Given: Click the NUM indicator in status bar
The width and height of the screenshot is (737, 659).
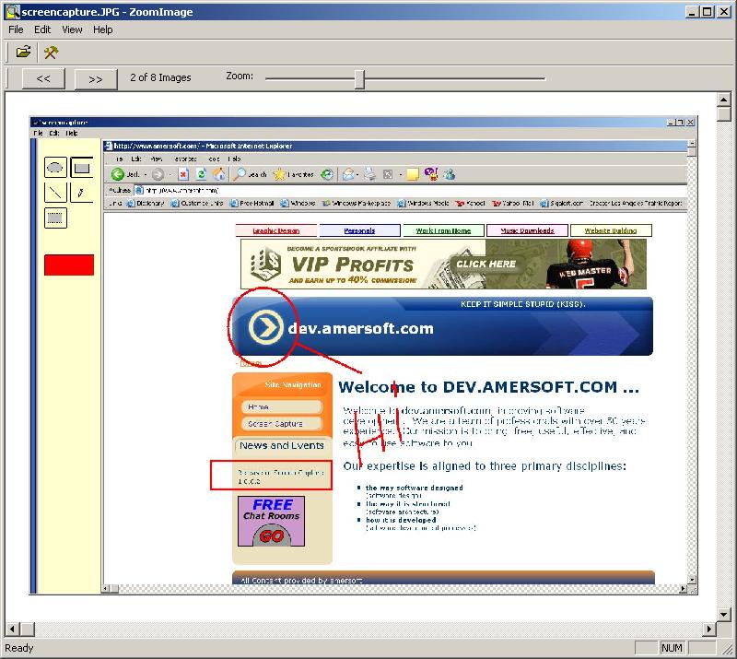Looking at the screenshot, I should (x=672, y=648).
